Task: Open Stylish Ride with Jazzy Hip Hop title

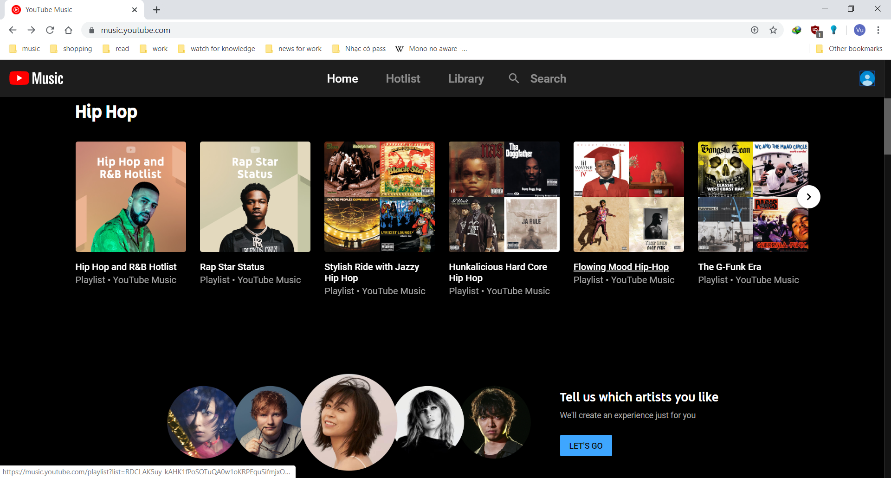Action: [x=372, y=272]
